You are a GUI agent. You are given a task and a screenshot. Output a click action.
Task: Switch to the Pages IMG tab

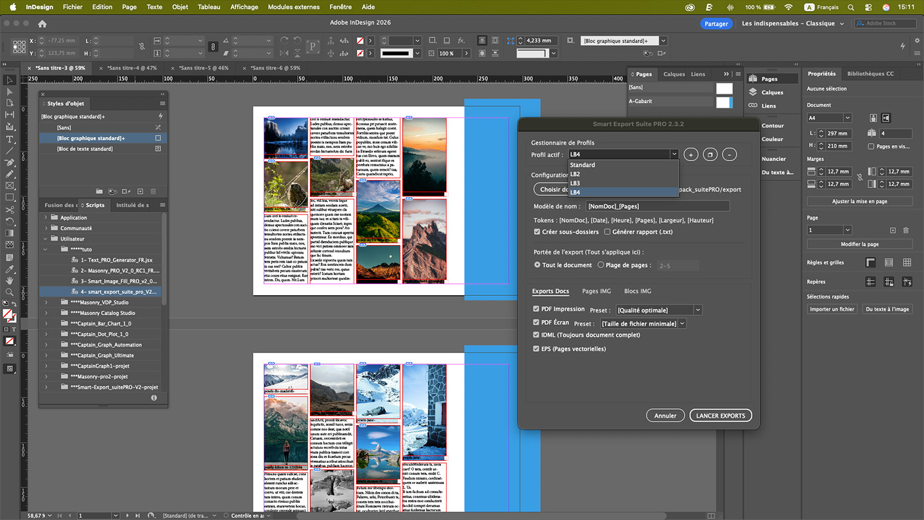click(x=596, y=291)
